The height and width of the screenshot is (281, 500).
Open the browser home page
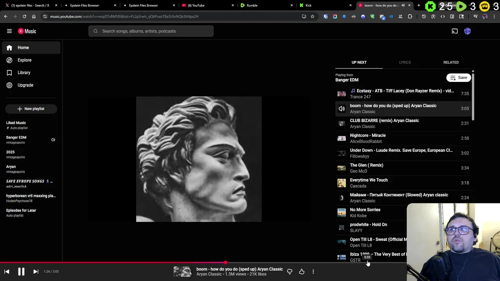point(34,16)
